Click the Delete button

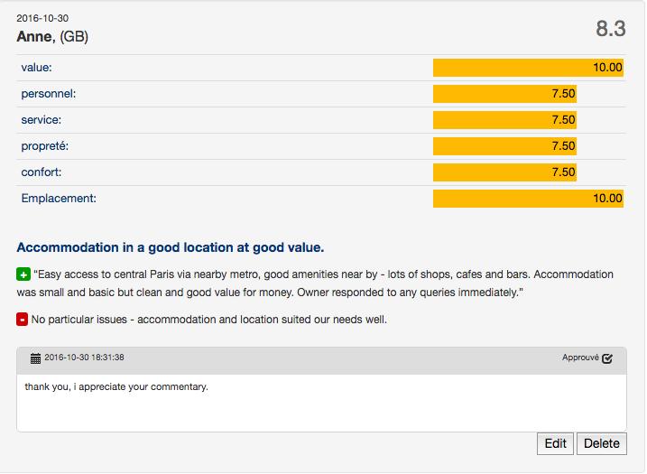click(602, 443)
